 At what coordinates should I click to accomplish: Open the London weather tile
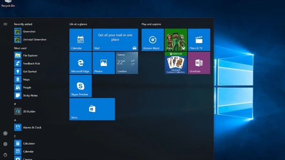coord(127,63)
